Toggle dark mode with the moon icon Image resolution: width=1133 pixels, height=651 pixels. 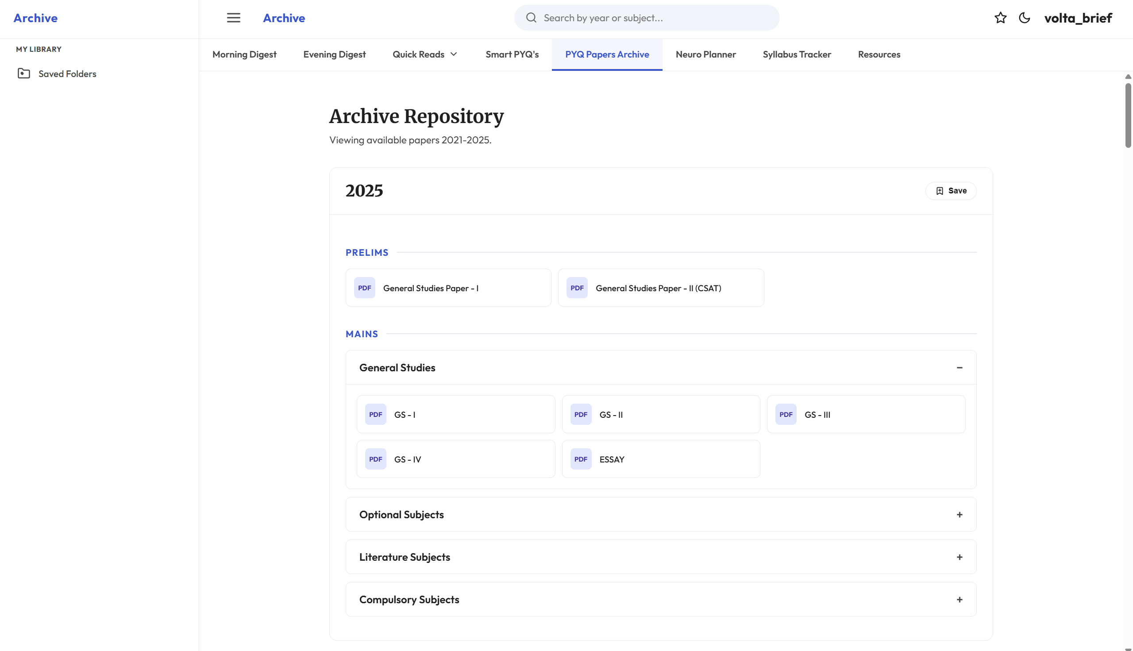(1025, 17)
